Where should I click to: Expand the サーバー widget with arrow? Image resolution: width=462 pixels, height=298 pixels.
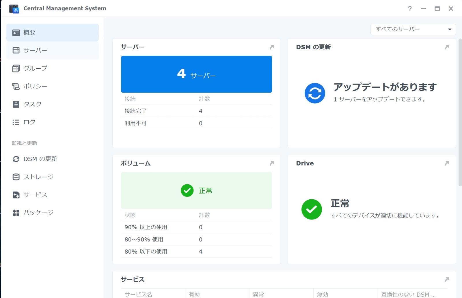272,47
